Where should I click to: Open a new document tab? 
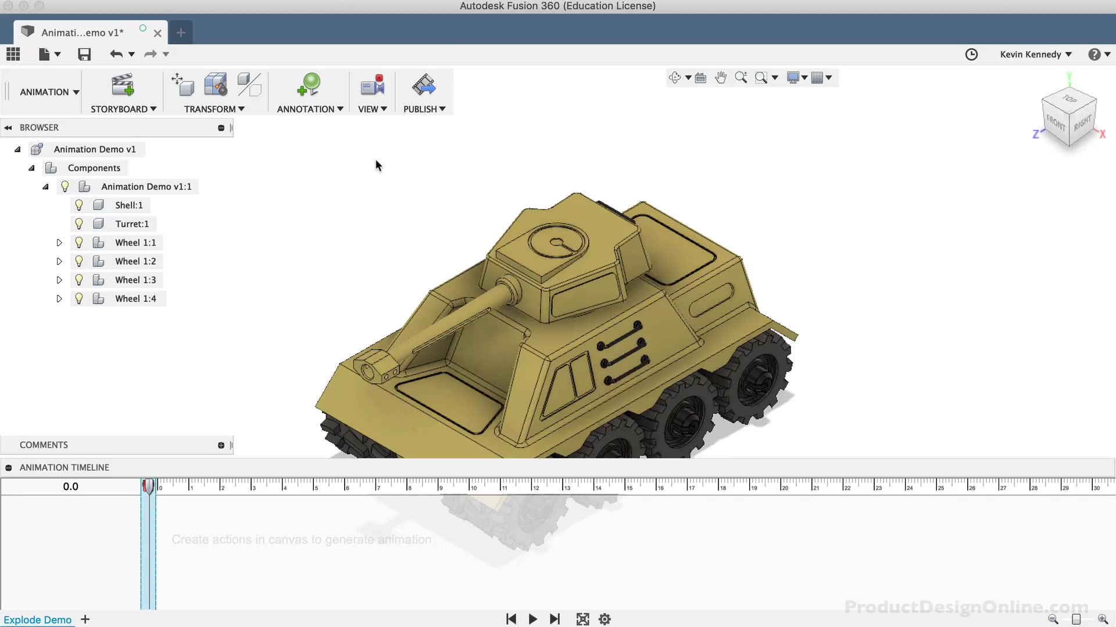tap(181, 33)
